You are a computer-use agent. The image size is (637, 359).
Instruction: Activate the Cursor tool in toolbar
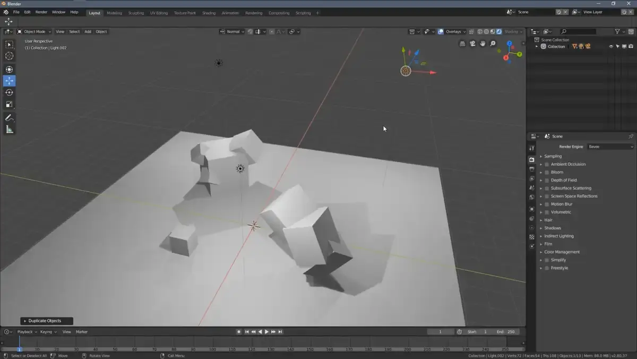[9, 56]
